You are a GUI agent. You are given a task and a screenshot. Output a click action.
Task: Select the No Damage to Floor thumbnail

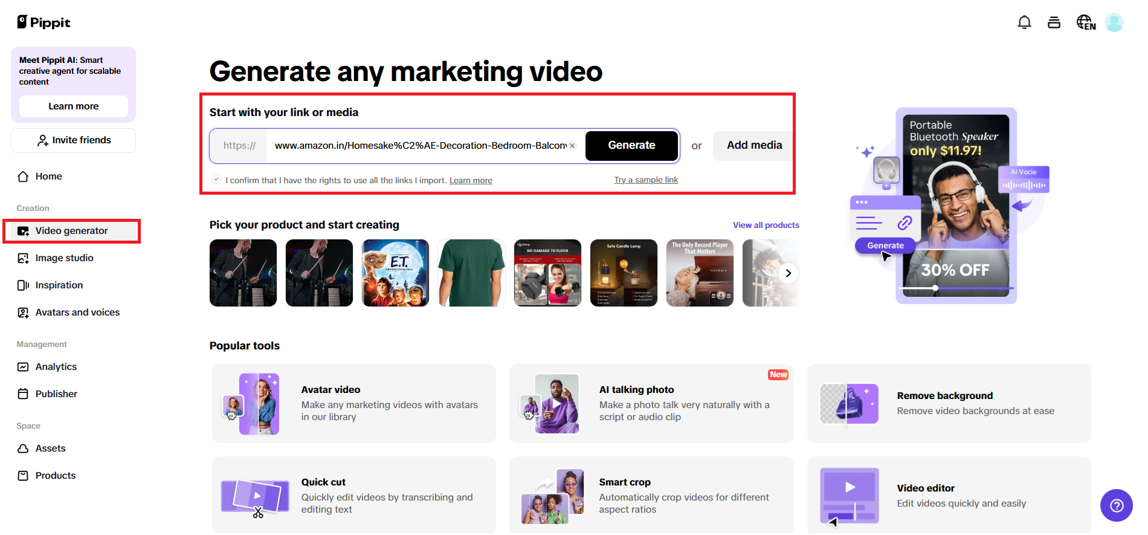point(547,273)
